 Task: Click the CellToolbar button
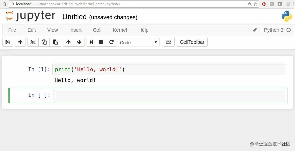tap(192, 42)
